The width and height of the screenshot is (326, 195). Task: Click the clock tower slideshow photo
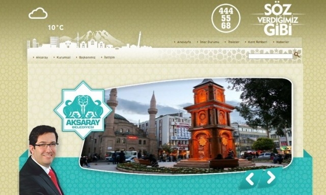tap(185, 126)
